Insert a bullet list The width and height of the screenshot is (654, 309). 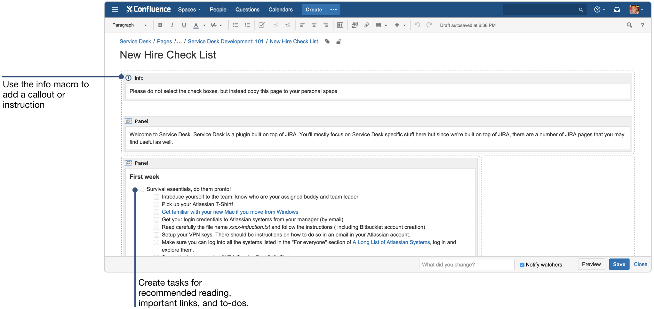click(x=235, y=25)
